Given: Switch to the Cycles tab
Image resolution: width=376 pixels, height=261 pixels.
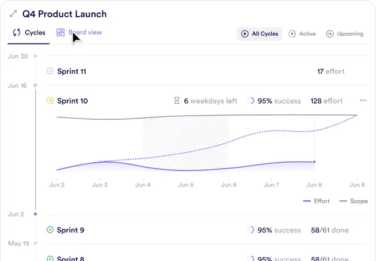Looking at the screenshot, I should [x=29, y=33].
